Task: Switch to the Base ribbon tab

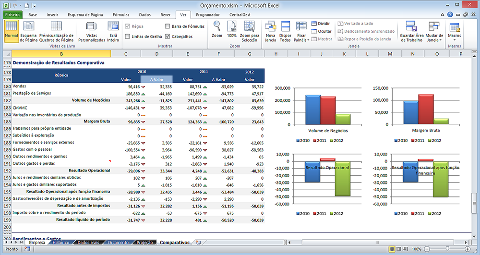Action: [33, 15]
